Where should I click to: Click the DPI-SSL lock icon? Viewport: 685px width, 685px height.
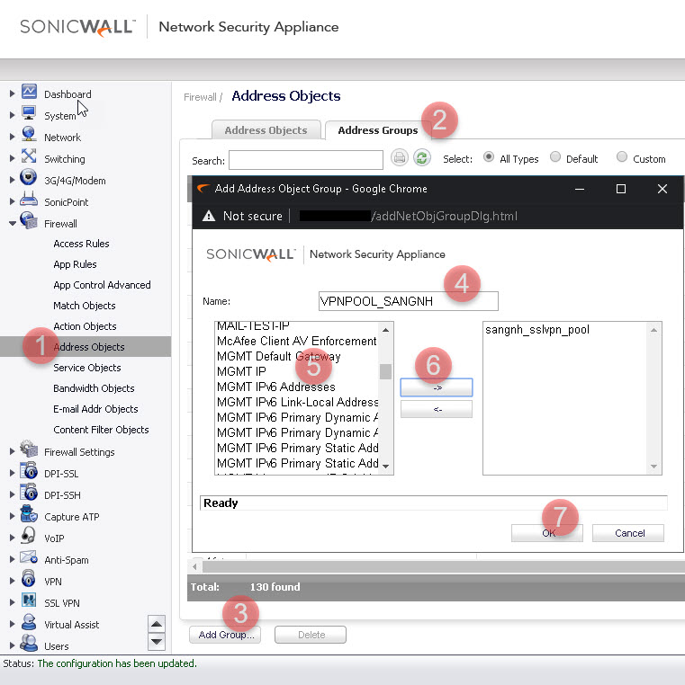point(29,471)
